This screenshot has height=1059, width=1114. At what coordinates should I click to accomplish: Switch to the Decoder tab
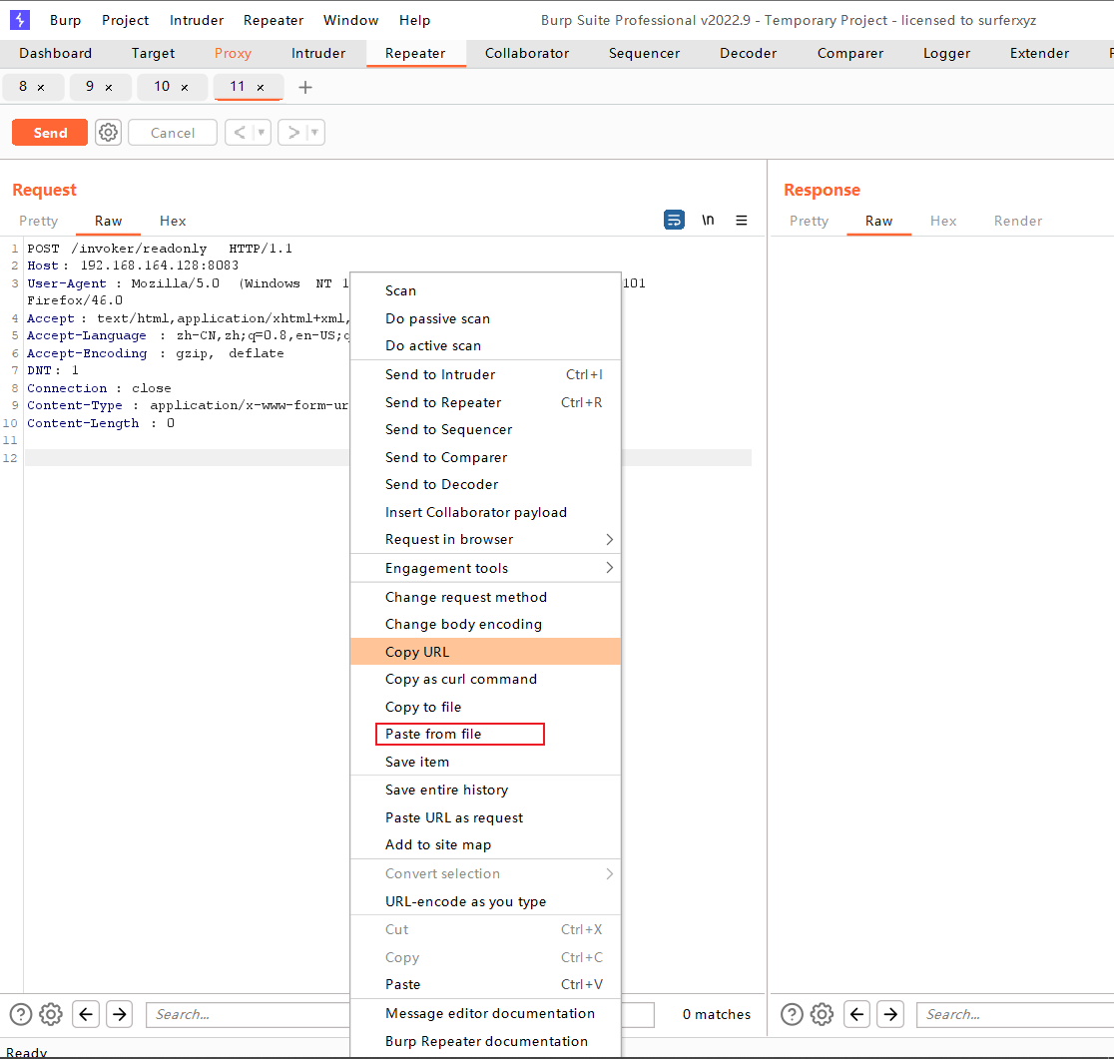748,53
